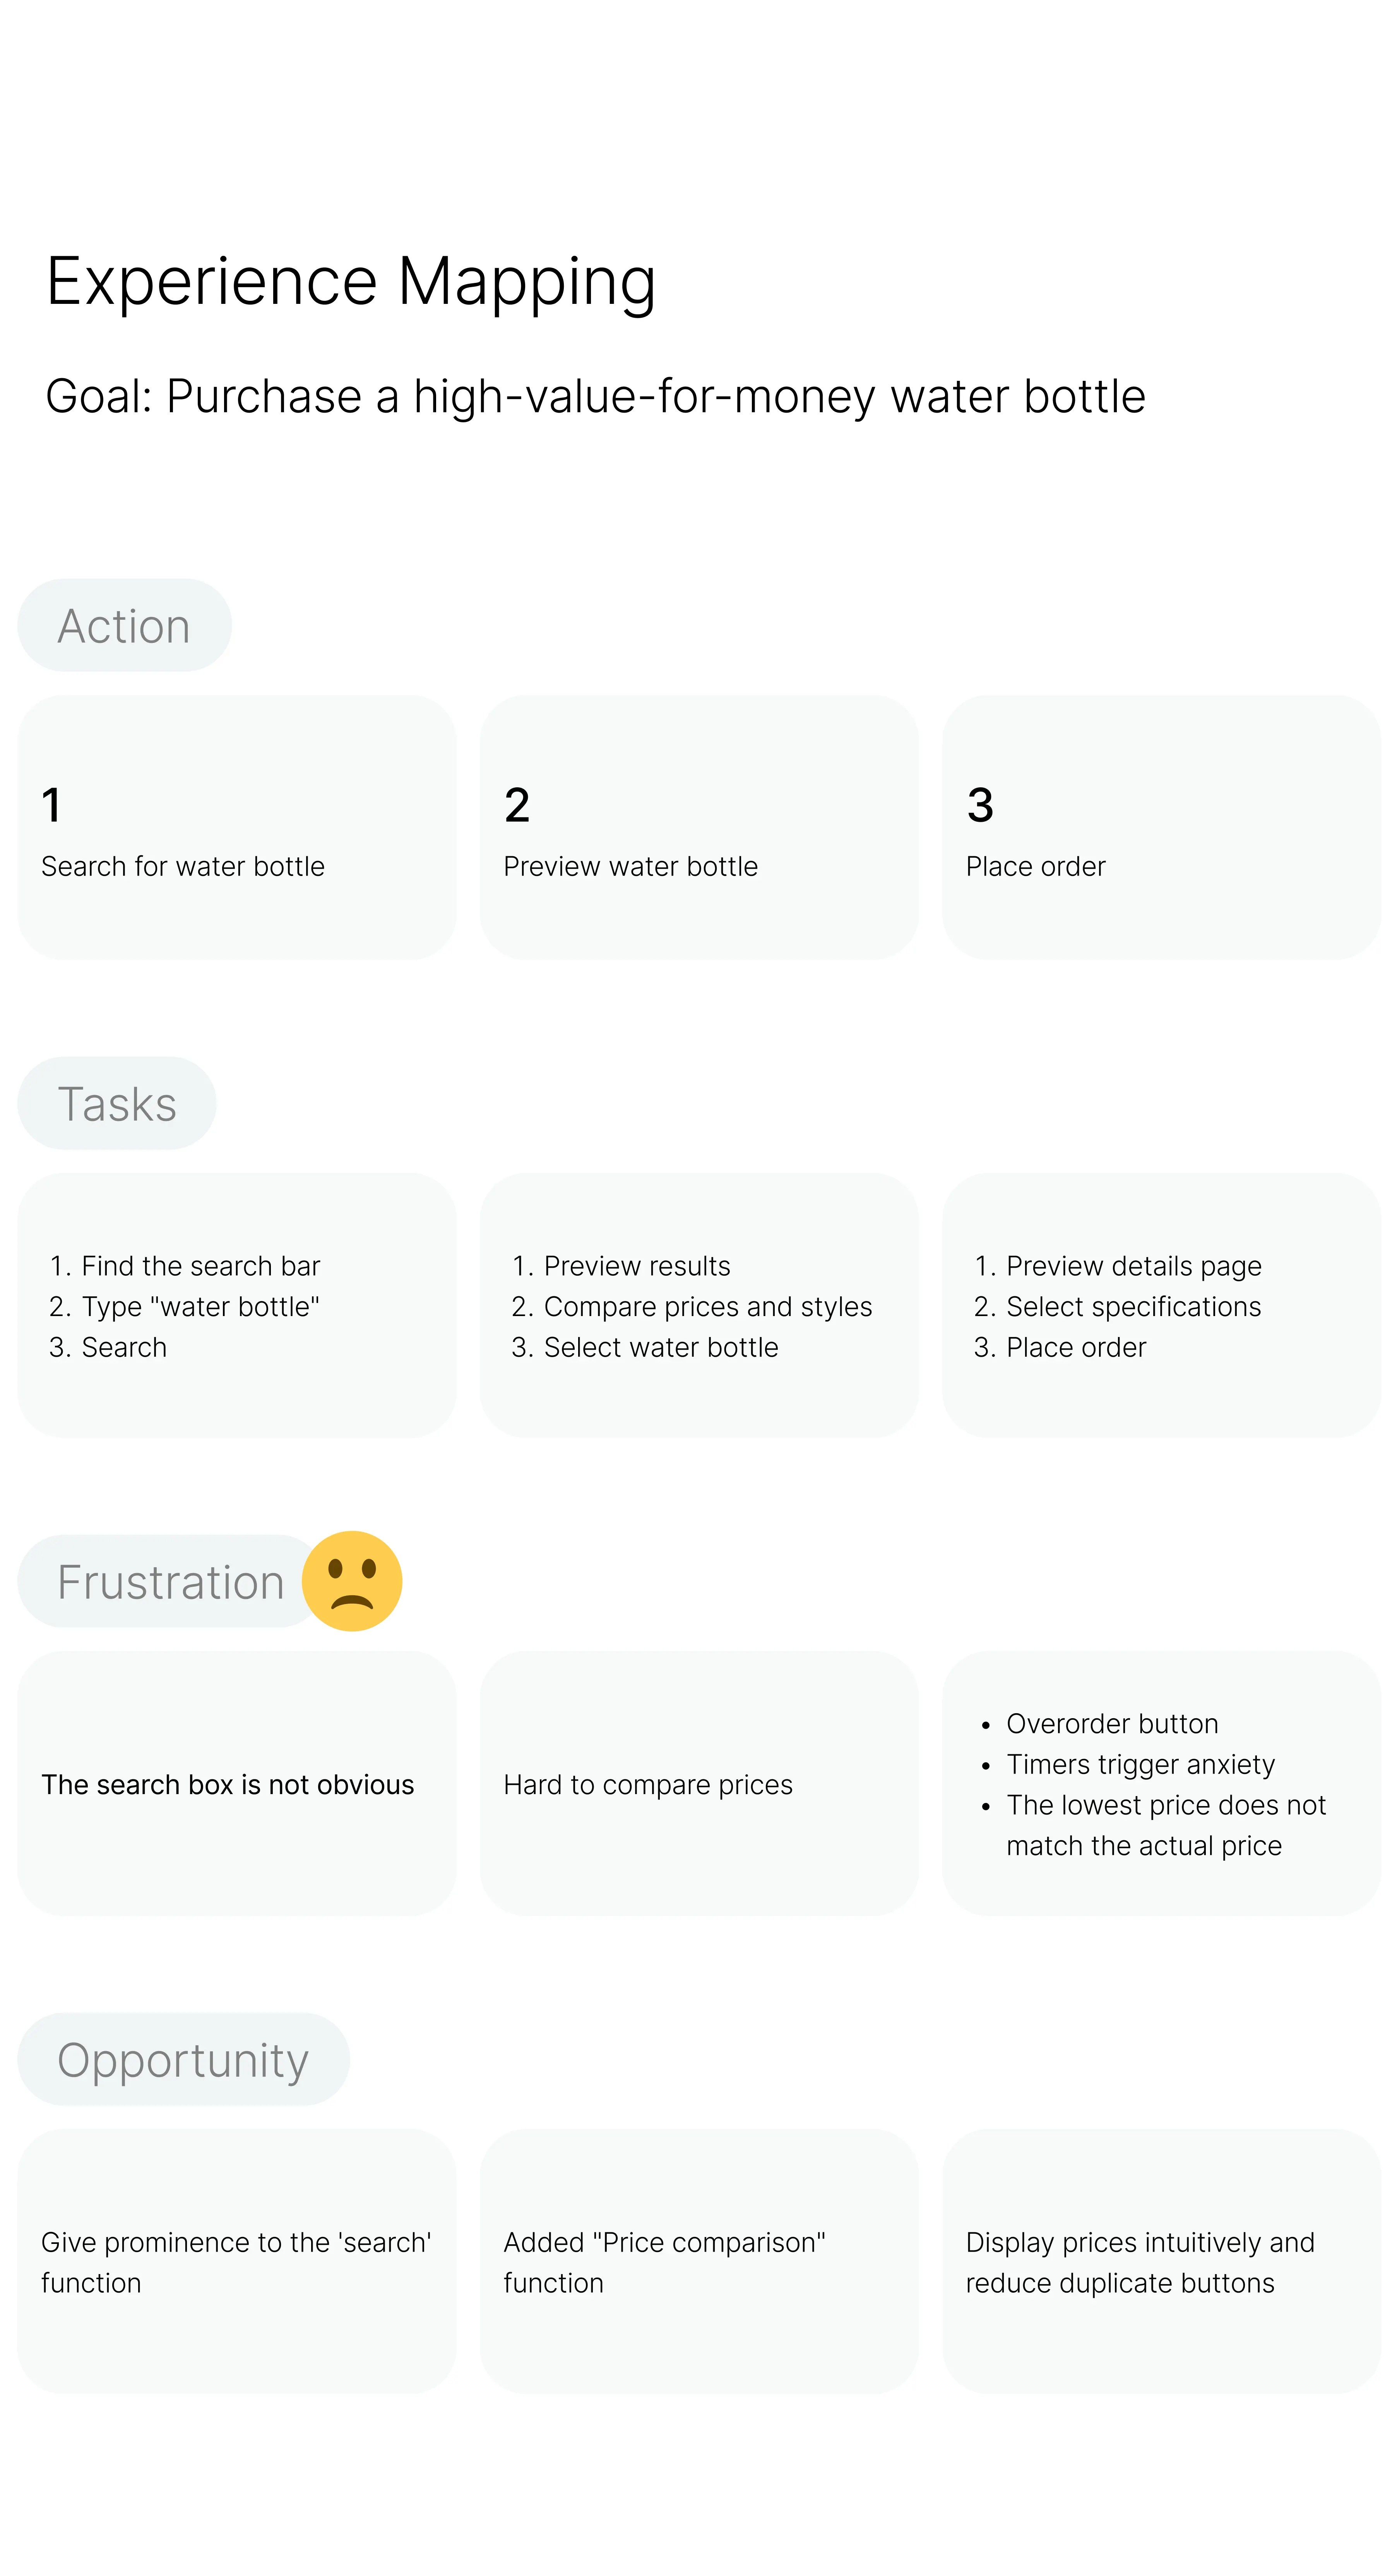
Task: Click the Opportunity section label
Action: (x=183, y=2060)
